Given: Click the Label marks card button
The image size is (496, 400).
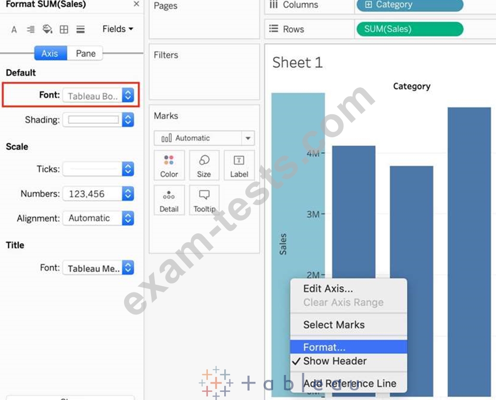Looking at the screenshot, I should (239, 166).
